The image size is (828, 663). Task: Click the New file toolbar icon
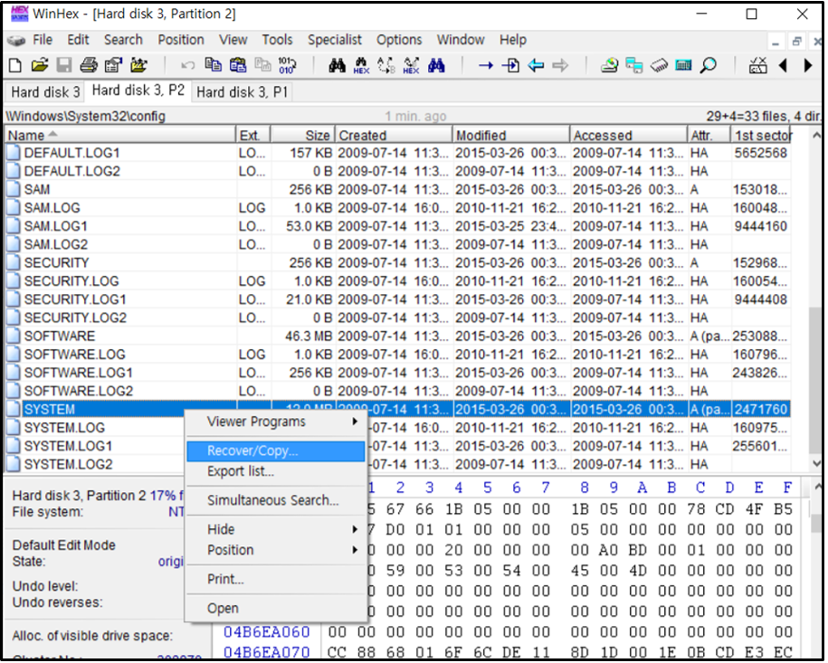(15, 66)
